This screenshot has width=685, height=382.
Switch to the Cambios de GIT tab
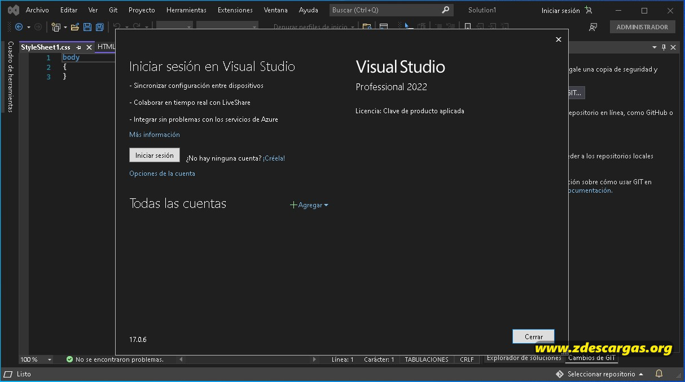click(x=592, y=358)
